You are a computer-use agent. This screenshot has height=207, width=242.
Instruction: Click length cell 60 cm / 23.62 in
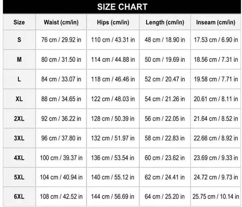[165, 158]
